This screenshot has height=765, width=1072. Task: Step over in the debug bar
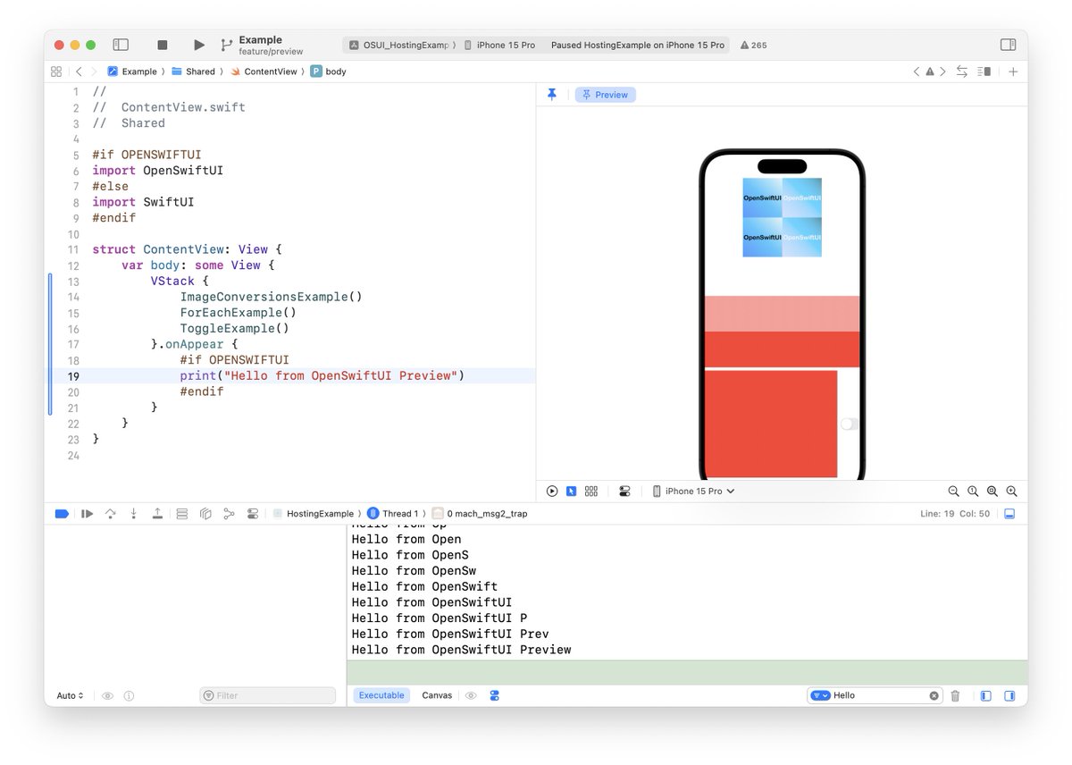pos(110,514)
